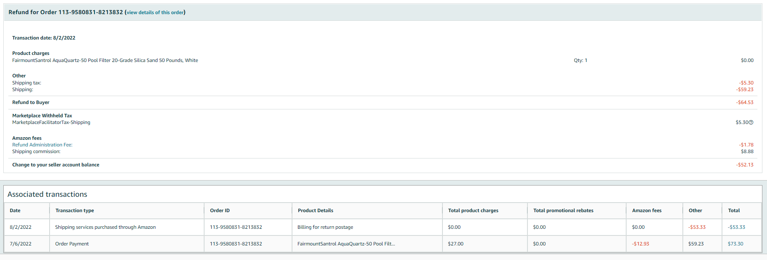Click the Associated transactions heading
Viewport: 767px width, 260px height.
click(x=47, y=194)
